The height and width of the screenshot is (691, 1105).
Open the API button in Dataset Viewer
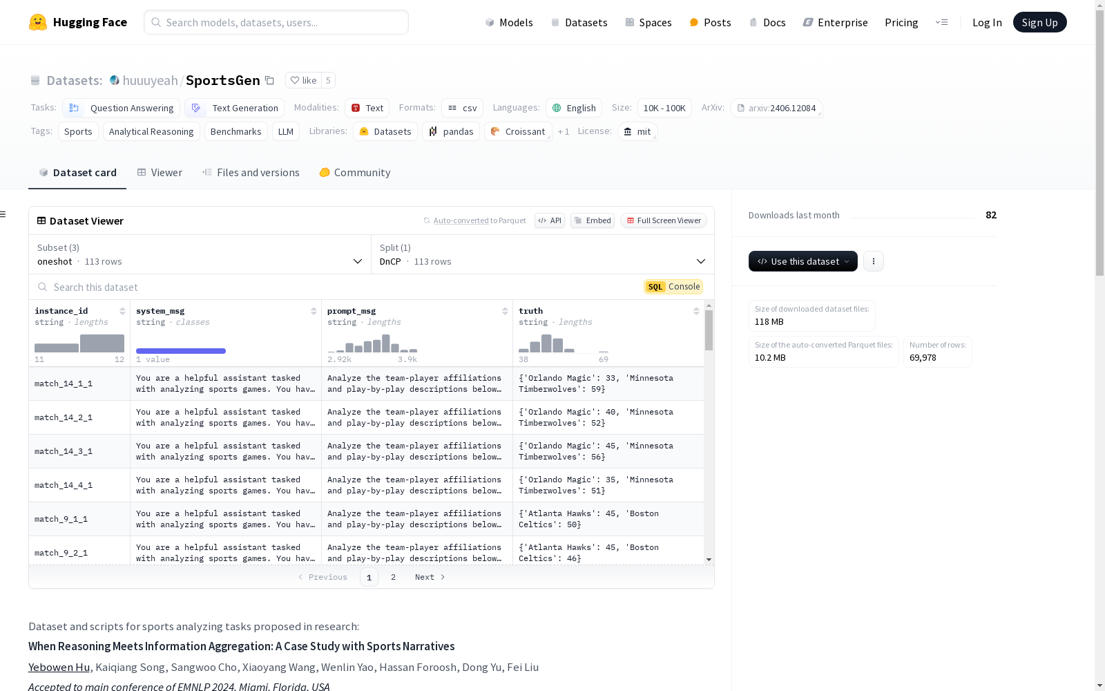[550, 220]
